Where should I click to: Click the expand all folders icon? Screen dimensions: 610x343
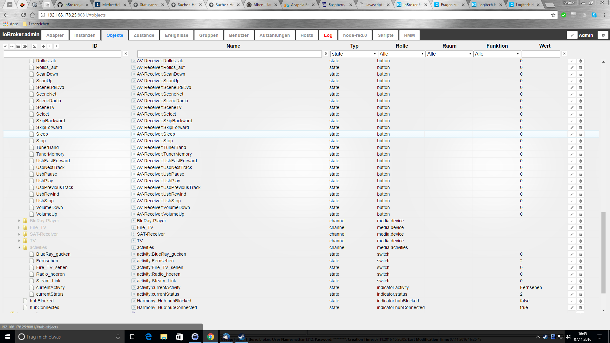pos(25,46)
